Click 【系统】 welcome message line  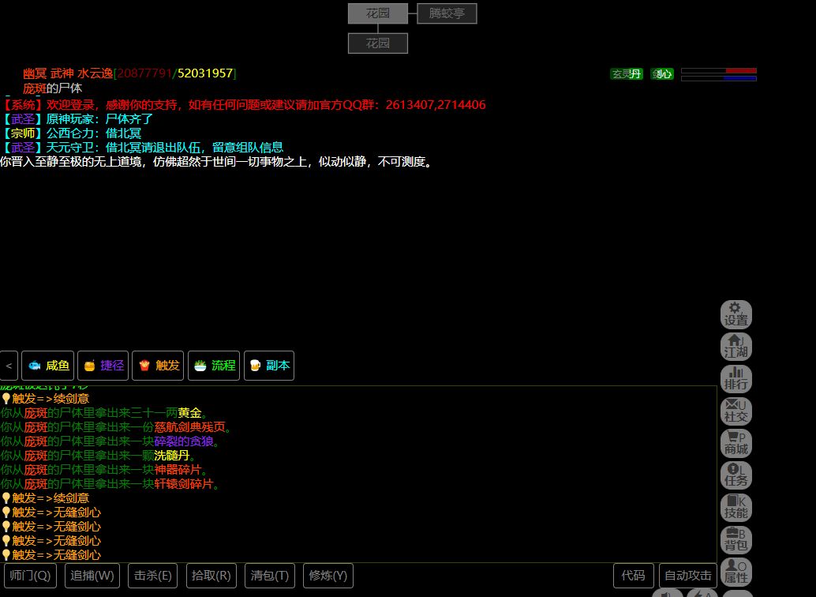(243, 105)
